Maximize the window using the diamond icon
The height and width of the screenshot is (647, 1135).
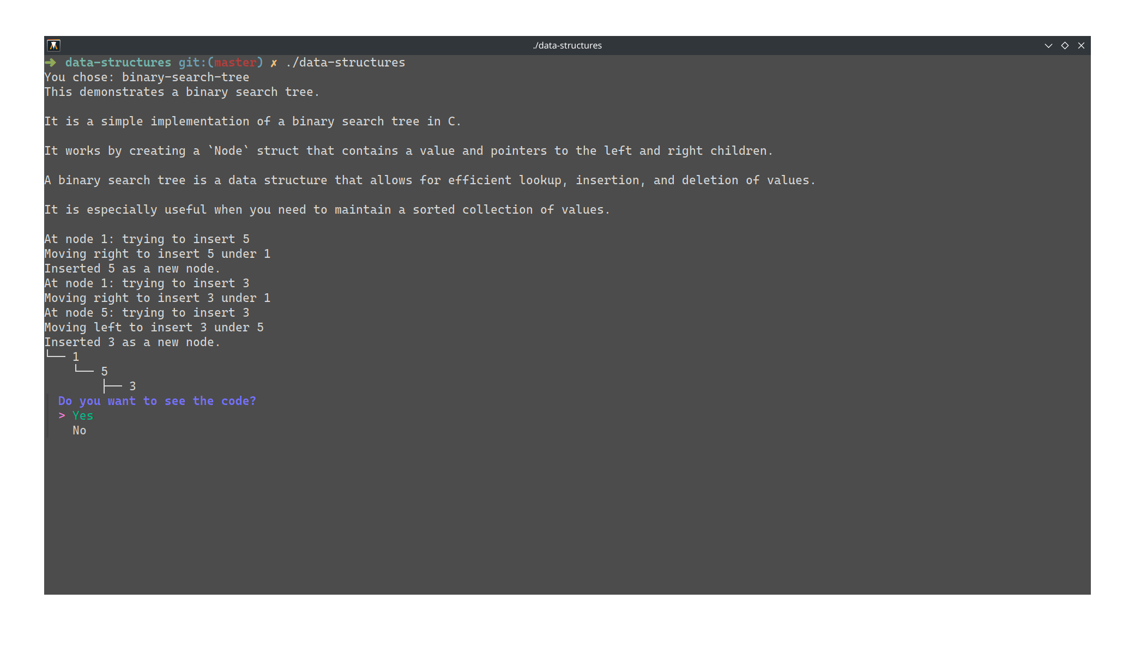(x=1065, y=45)
